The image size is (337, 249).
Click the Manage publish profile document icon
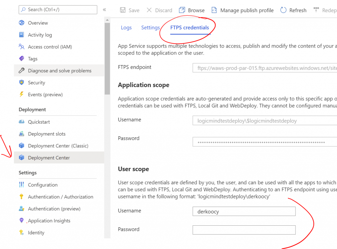214,10
